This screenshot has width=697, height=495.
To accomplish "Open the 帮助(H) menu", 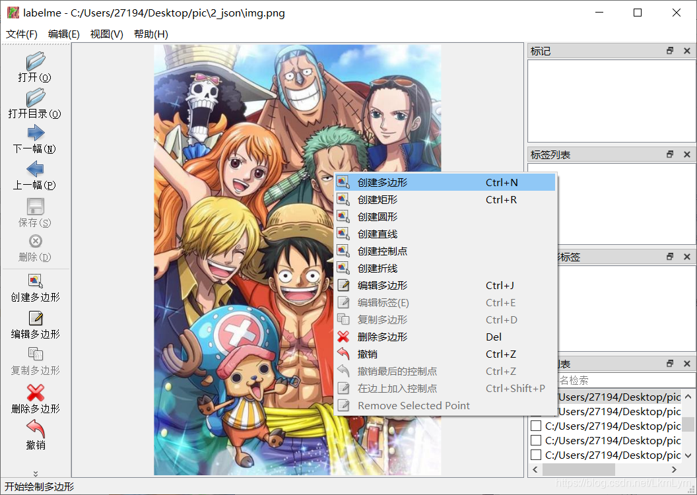I will tap(151, 34).
